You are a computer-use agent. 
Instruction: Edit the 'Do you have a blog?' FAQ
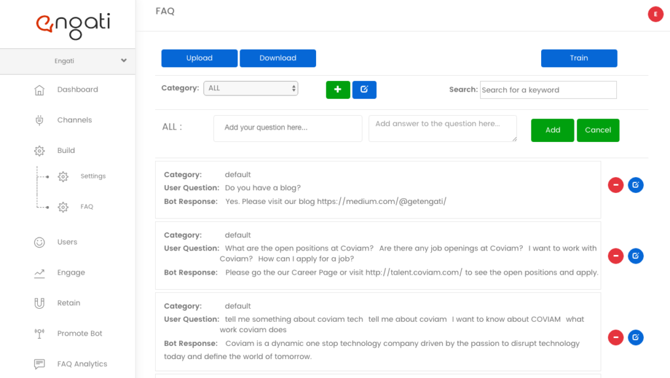(635, 185)
